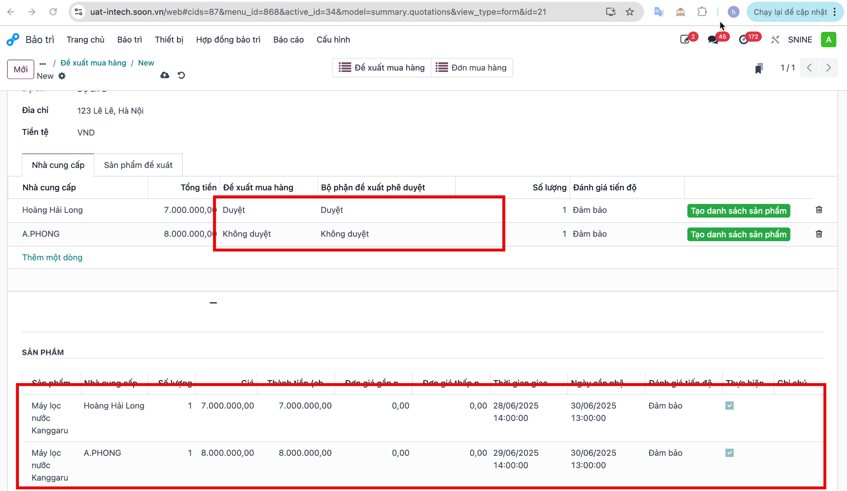Open the Cấu hình menu

333,40
